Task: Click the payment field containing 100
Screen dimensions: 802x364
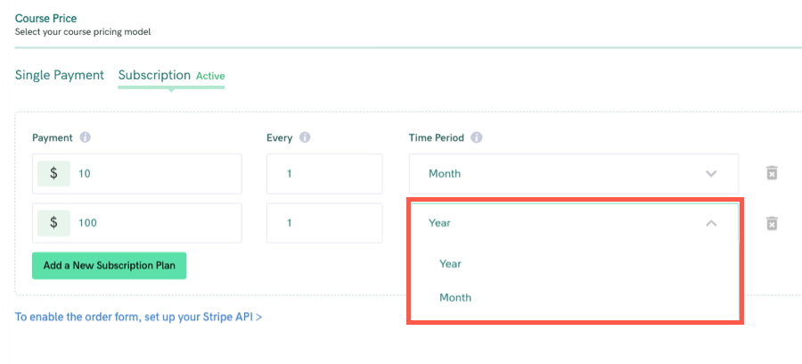Action: 137,223
